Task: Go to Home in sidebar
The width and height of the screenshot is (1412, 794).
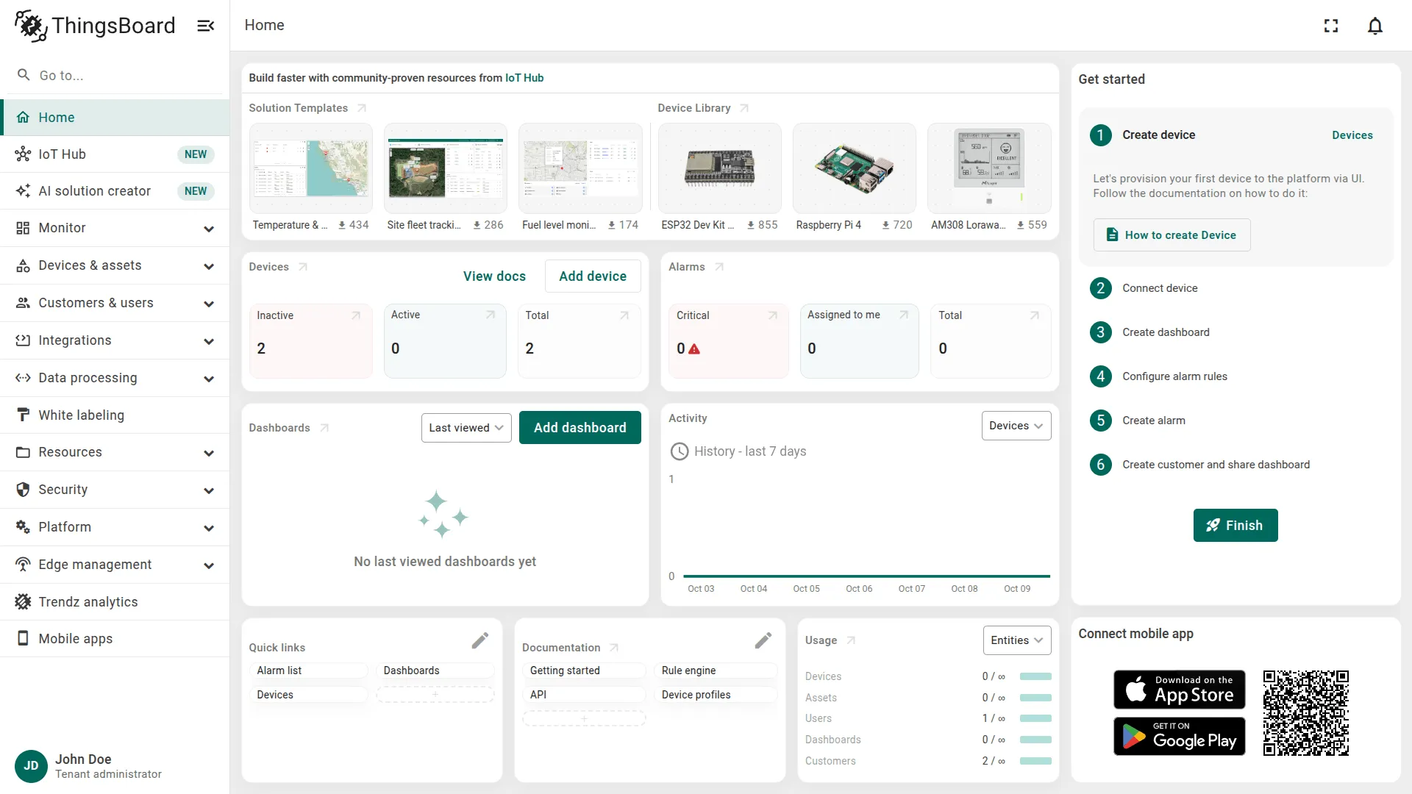Action: pyautogui.click(x=115, y=118)
